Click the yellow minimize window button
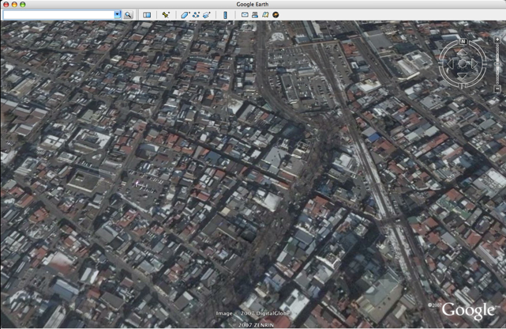 14,5
